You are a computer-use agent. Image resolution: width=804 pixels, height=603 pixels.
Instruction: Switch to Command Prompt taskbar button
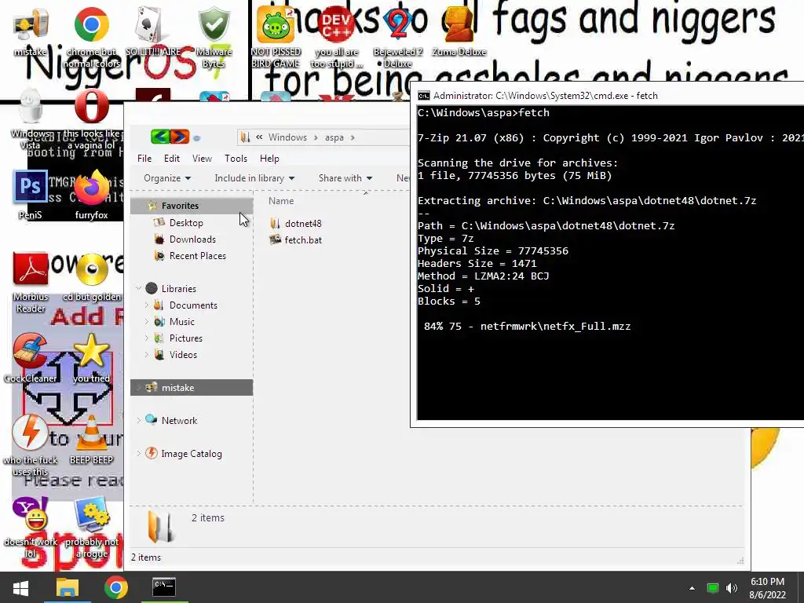point(164,587)
